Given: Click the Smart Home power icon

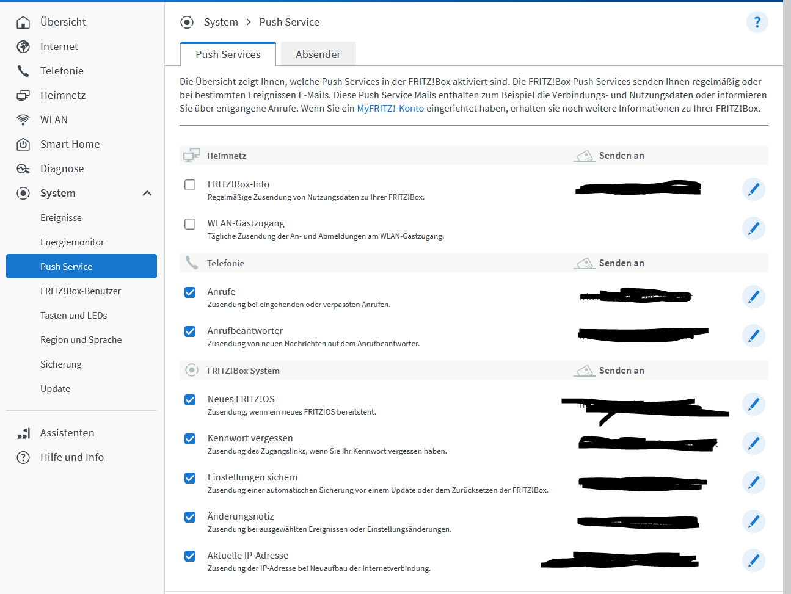Looking at the screenshot, I should click(x=23, y=144).
